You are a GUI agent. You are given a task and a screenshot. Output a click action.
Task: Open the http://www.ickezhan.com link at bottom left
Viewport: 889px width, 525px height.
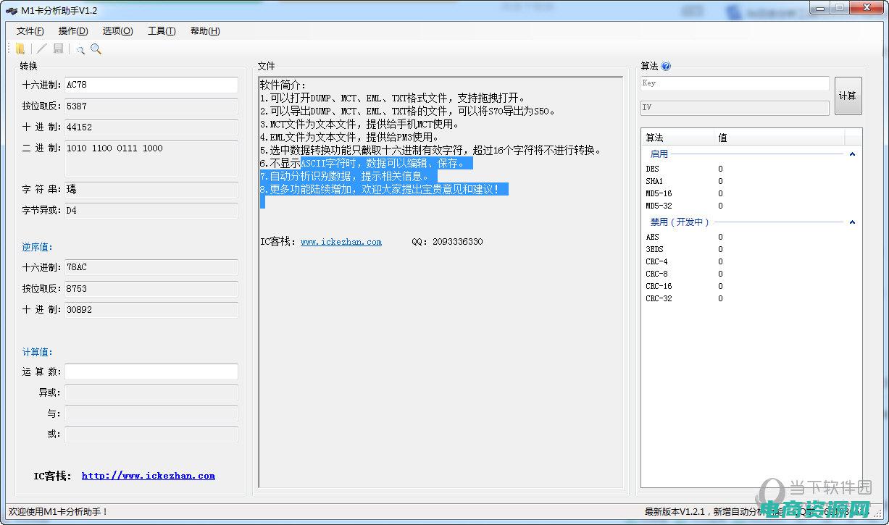pyautogui.click(x=148, y=476)
